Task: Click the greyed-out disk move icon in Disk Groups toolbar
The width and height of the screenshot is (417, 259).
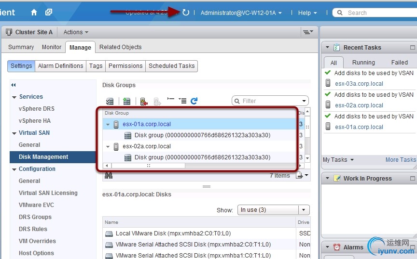Action: (x=157, y=102)
